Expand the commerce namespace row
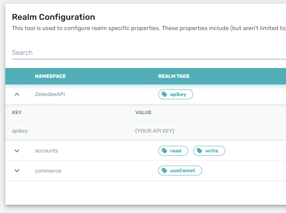The height and width of the screenshot is (213, 286). pyautogui.click(x=17, y=171)
